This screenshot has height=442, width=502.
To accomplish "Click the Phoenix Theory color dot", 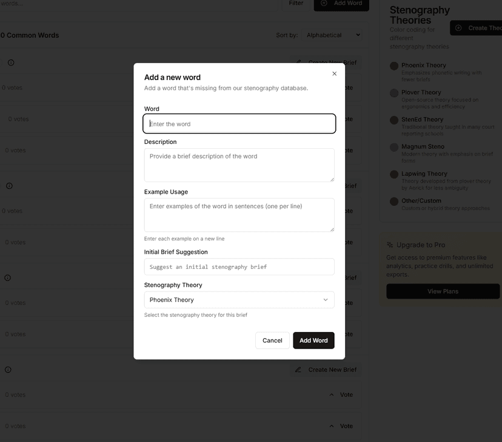I will (x=394, y=66).
